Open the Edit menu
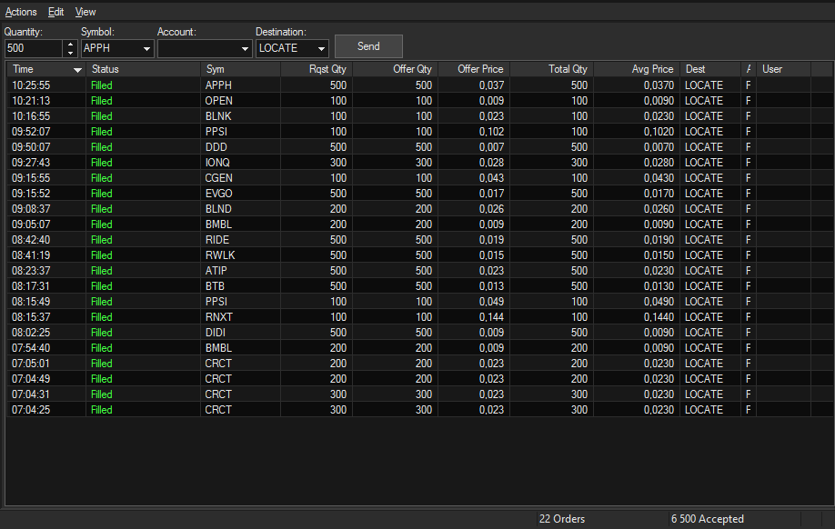 (55, 12)
